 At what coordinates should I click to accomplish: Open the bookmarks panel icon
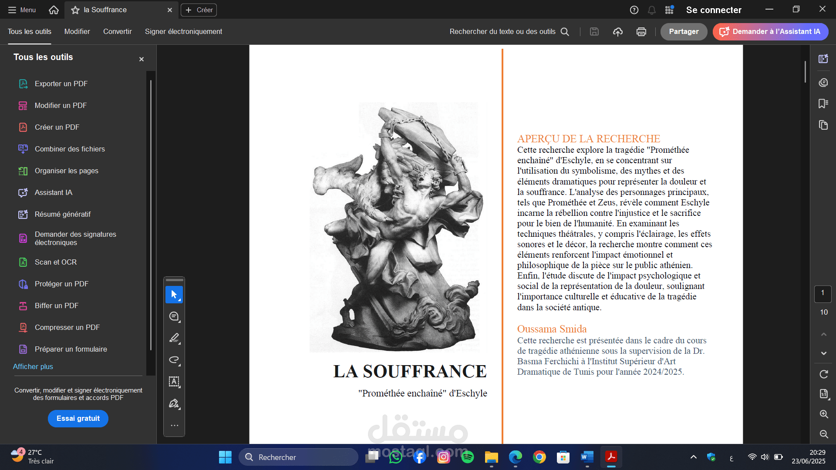823,104
